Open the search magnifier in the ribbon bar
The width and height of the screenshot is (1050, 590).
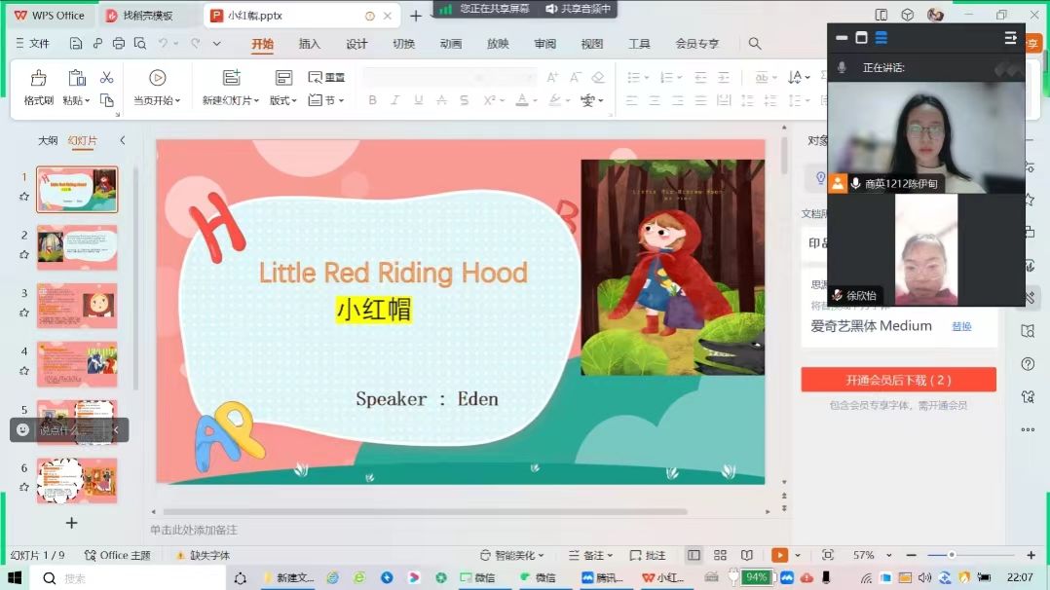[755, 44]
